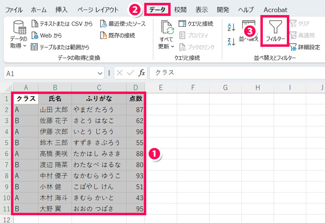Viewport: 325px width, 223px height.
Task: Click cell containing 渡辺 陽菜
Action: coord(55,165)
